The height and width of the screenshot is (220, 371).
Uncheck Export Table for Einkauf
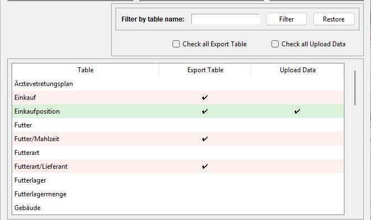[x=205, y=98]
